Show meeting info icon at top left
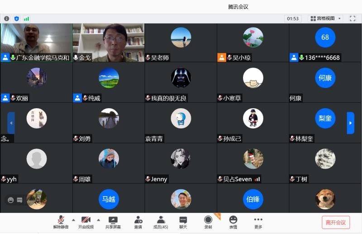This screenshot has height=234, width=362. (7, 18)
